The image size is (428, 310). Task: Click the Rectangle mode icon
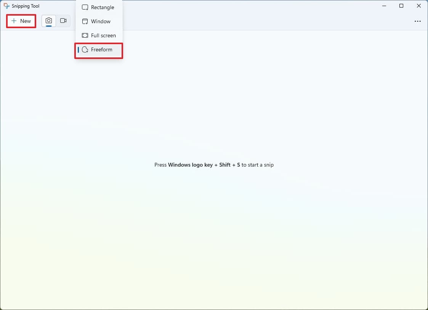click(85, 7)
